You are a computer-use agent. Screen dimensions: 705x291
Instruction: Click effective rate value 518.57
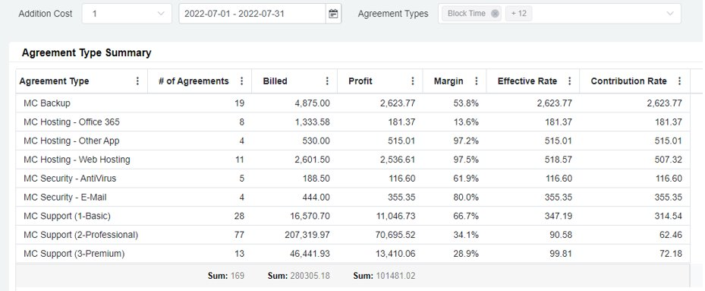(558, 160)
